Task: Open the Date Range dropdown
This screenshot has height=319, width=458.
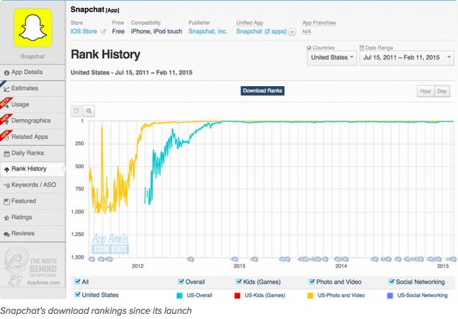Action: (x=407, y=57)
